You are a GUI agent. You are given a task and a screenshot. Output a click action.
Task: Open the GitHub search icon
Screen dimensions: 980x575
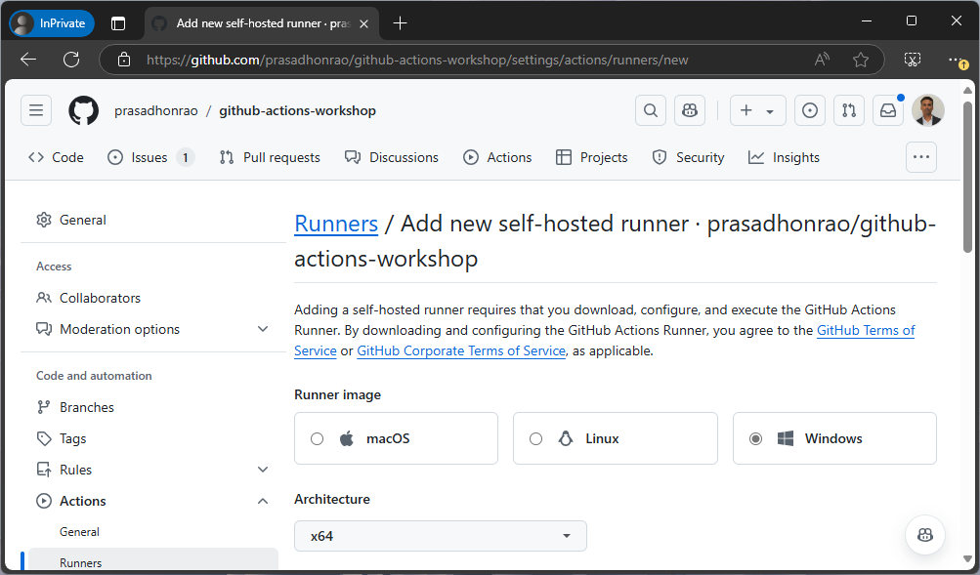click(x=651, y=110)
